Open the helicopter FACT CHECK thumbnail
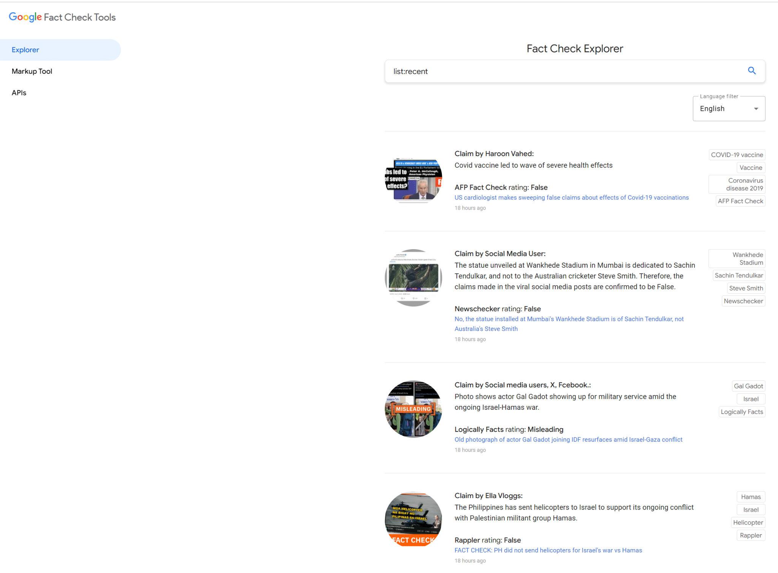This screenshot has width=778, height=573. click(413, 520)
